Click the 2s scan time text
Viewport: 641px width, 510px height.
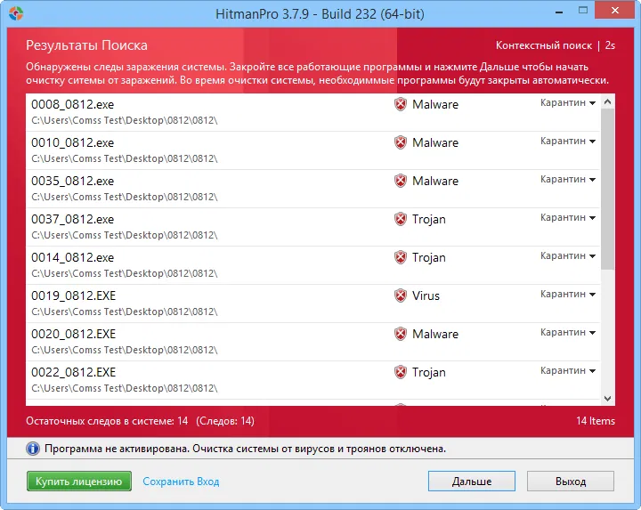pyautogui.click(x=610, y=45)
